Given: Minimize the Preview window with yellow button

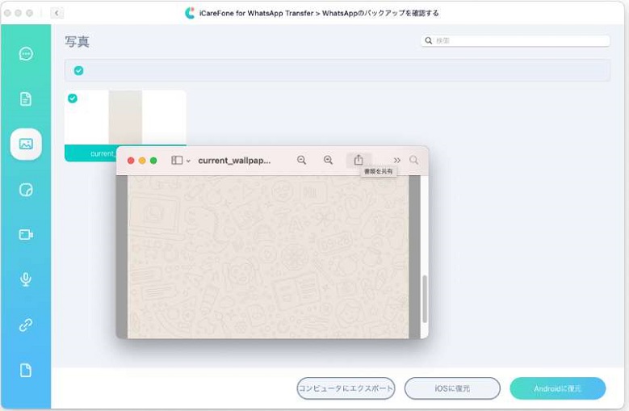Looking at the screenshot, I should 142,161.
